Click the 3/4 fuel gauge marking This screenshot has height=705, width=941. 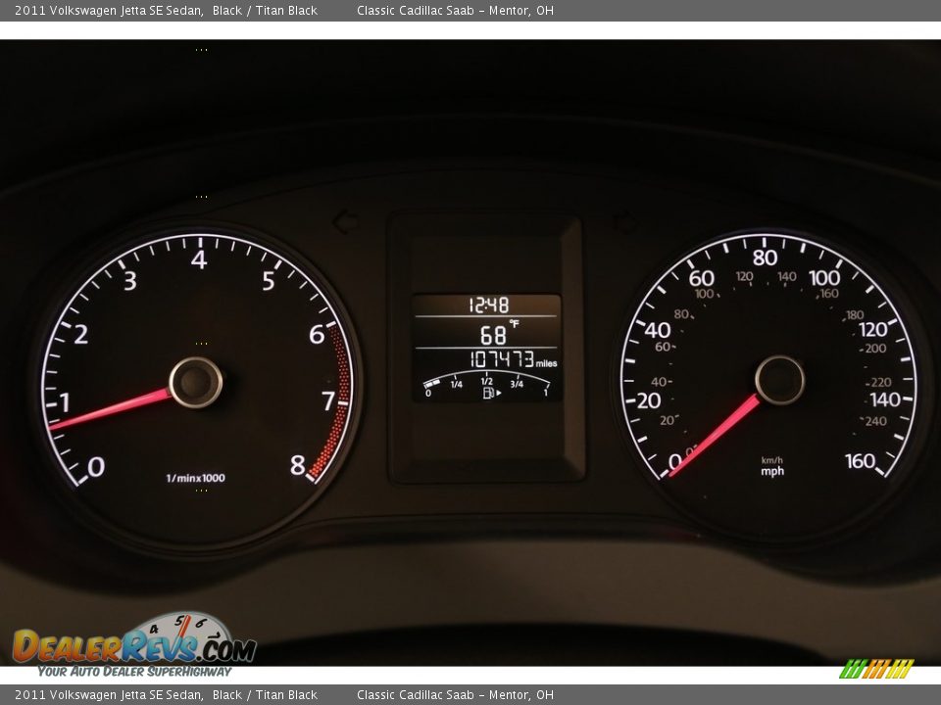(x=517, y=384)
